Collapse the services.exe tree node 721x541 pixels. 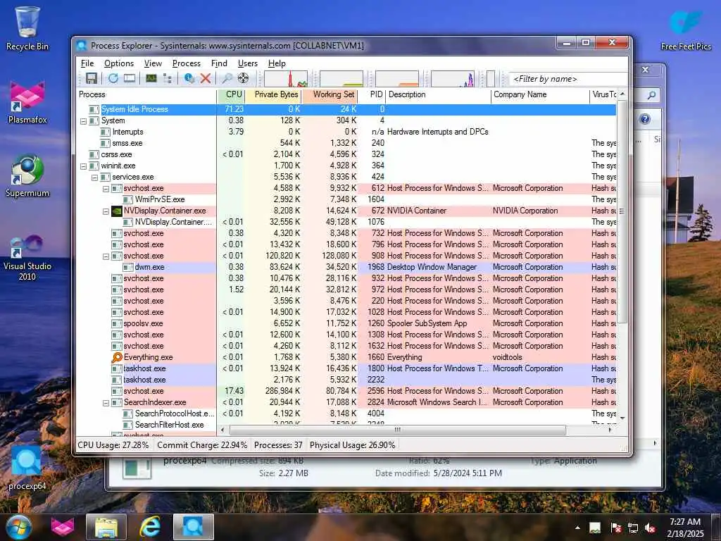[94, 178]
